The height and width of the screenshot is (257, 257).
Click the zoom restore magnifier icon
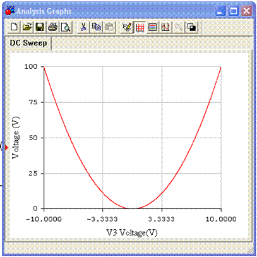(179, 27)
